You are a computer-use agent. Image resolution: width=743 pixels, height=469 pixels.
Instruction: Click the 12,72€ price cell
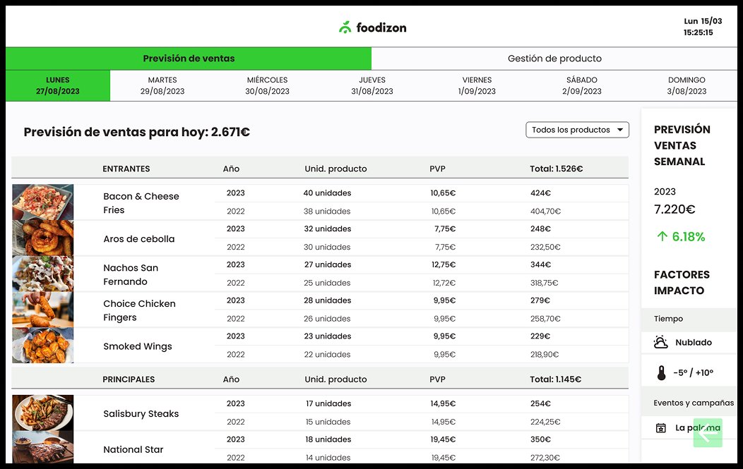pos(444,283)
